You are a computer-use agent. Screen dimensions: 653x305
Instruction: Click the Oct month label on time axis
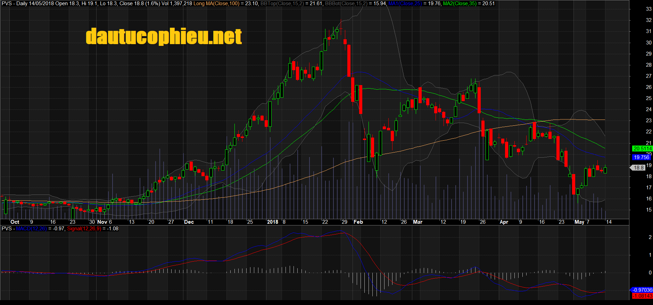(x=15, y=222)
